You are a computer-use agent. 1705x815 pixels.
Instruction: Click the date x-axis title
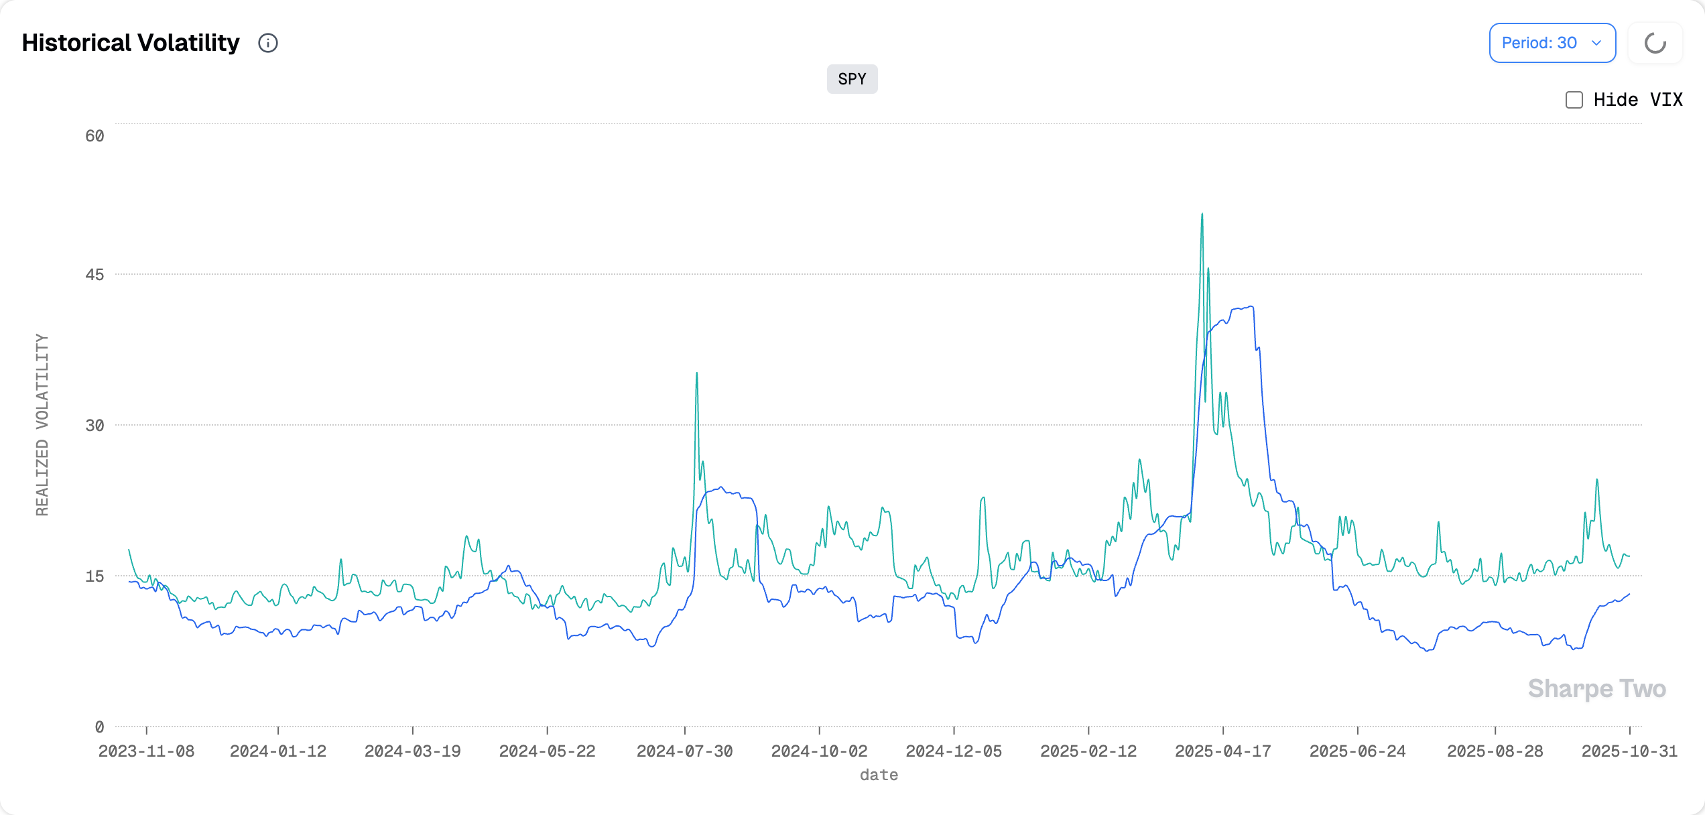[x=878, y=775]
